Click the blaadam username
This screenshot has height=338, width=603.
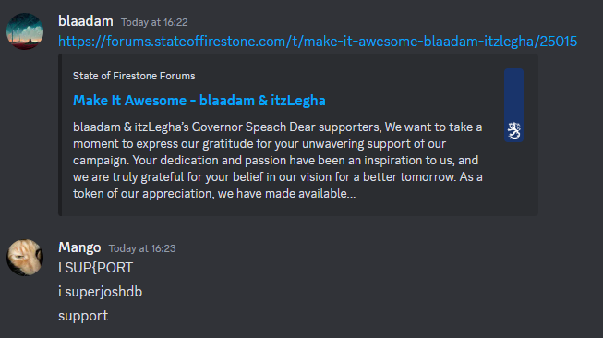tap(86, 21)
